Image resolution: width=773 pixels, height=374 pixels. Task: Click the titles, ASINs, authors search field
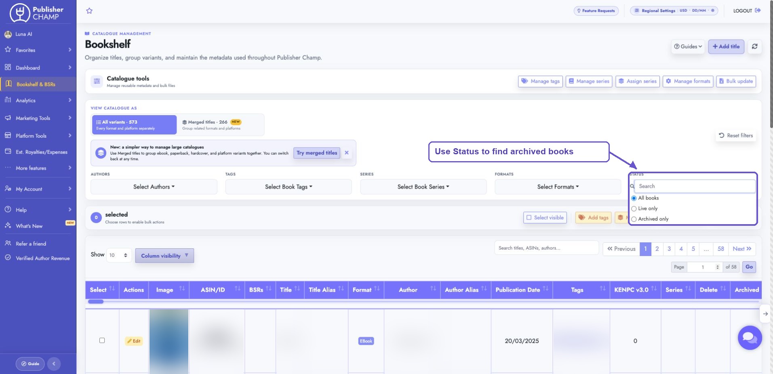point(546,248)
